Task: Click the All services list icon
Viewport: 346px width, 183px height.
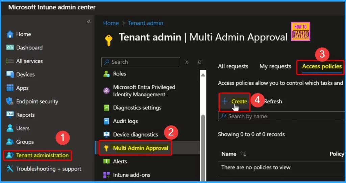Action: pyautogui.click(x=10, y=61)
